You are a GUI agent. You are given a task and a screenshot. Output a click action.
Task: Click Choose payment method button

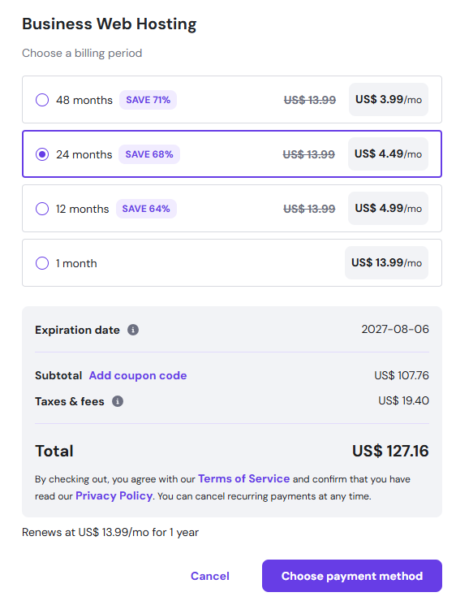pyautogui.click(x=352, y=576)
